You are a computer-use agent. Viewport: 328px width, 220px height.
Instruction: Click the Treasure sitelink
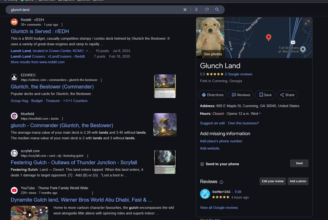point(53,101)
